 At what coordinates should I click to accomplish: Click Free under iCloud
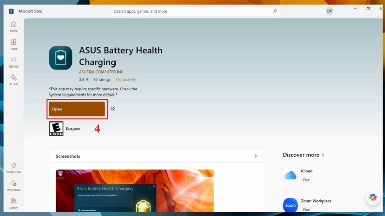click(x=306, y=180)
